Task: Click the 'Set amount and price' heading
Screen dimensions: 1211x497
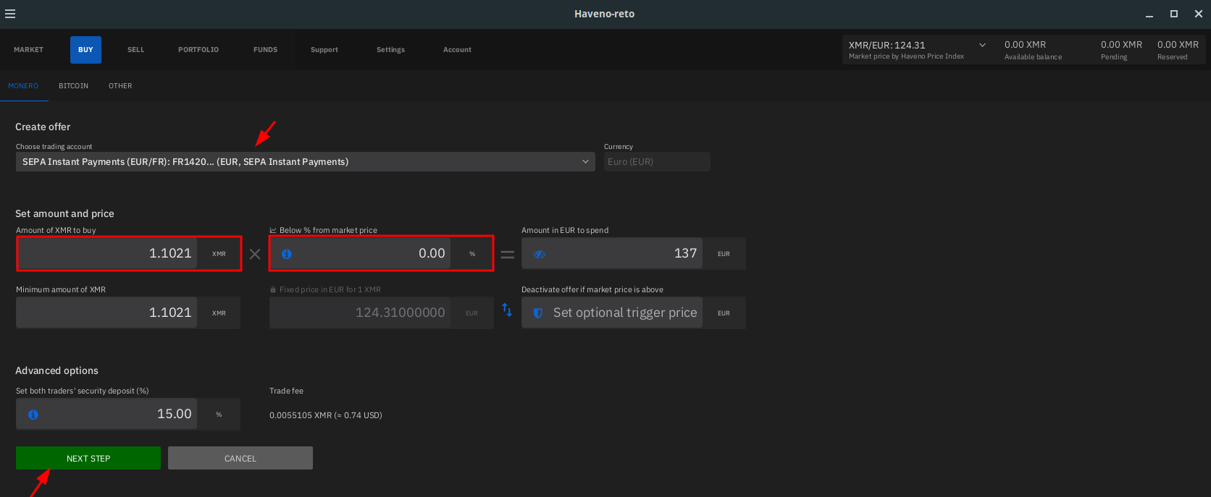Action: (x=64, y=213)
